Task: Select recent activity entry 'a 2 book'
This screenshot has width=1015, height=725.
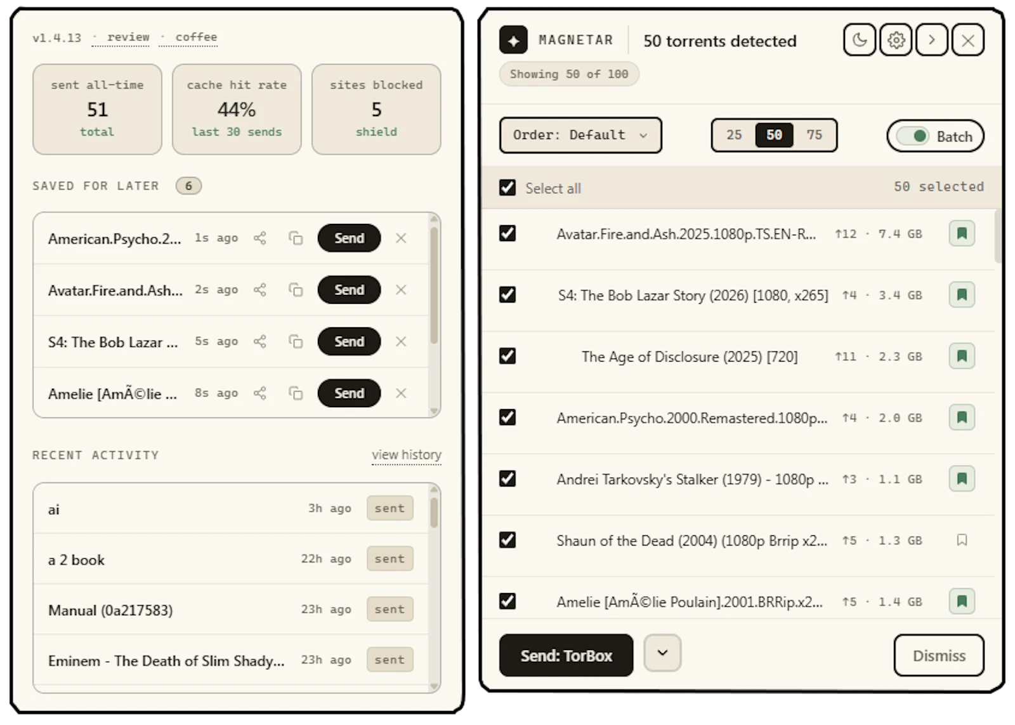Action: (x=231, y=559)
